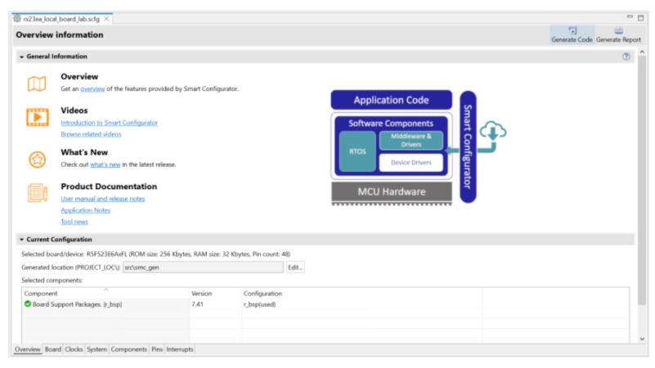
Task: Sort by the Component column header
Action: coord(105,294)
